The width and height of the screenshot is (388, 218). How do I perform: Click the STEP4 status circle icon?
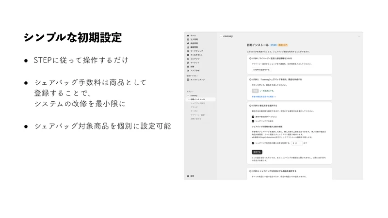pyautogui.click(x=250, y=171)
